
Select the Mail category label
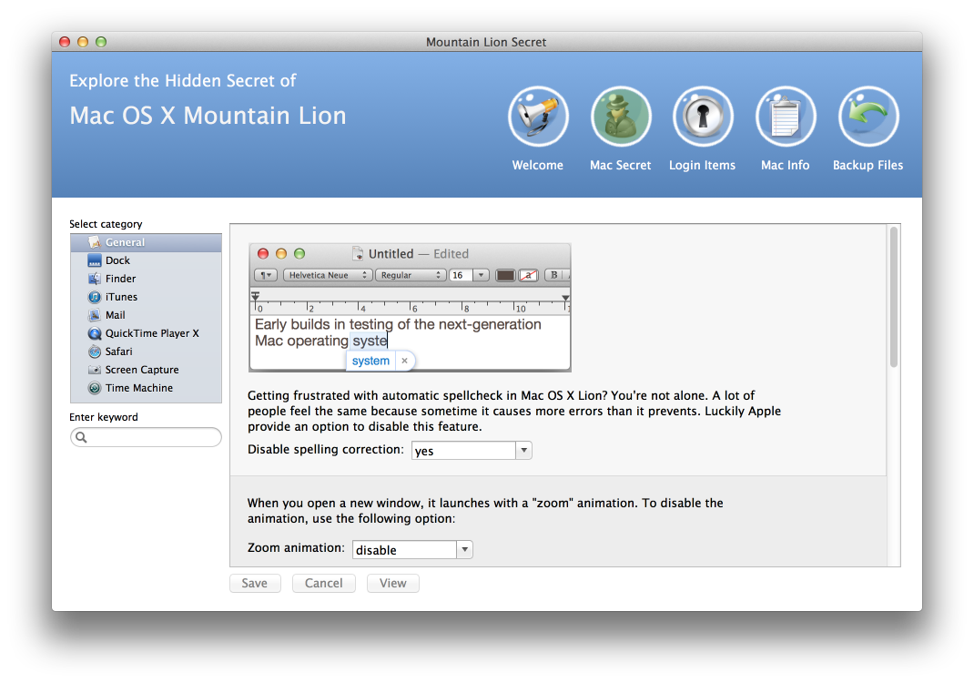point(115,315)
